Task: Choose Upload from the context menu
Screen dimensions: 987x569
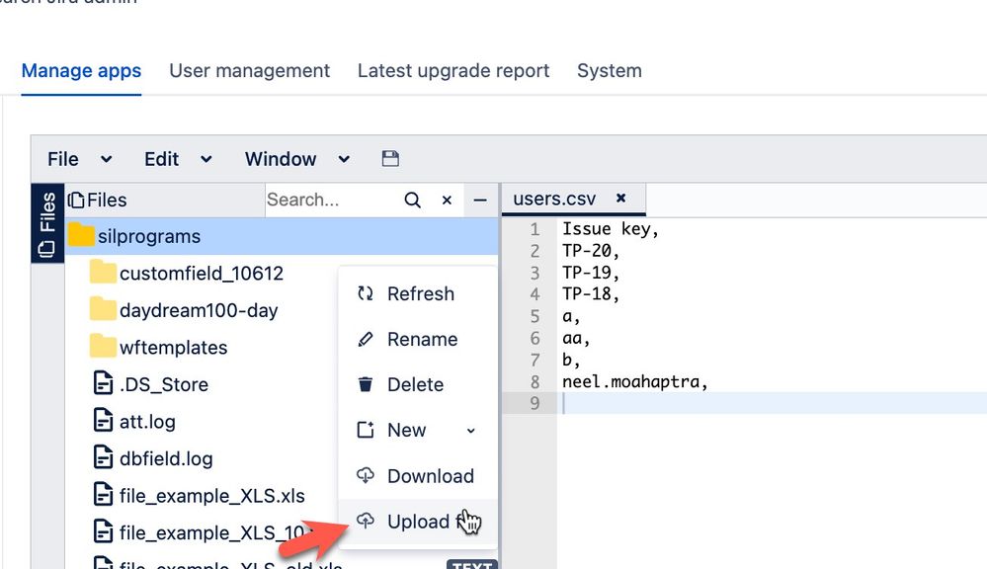Action: 418,522
